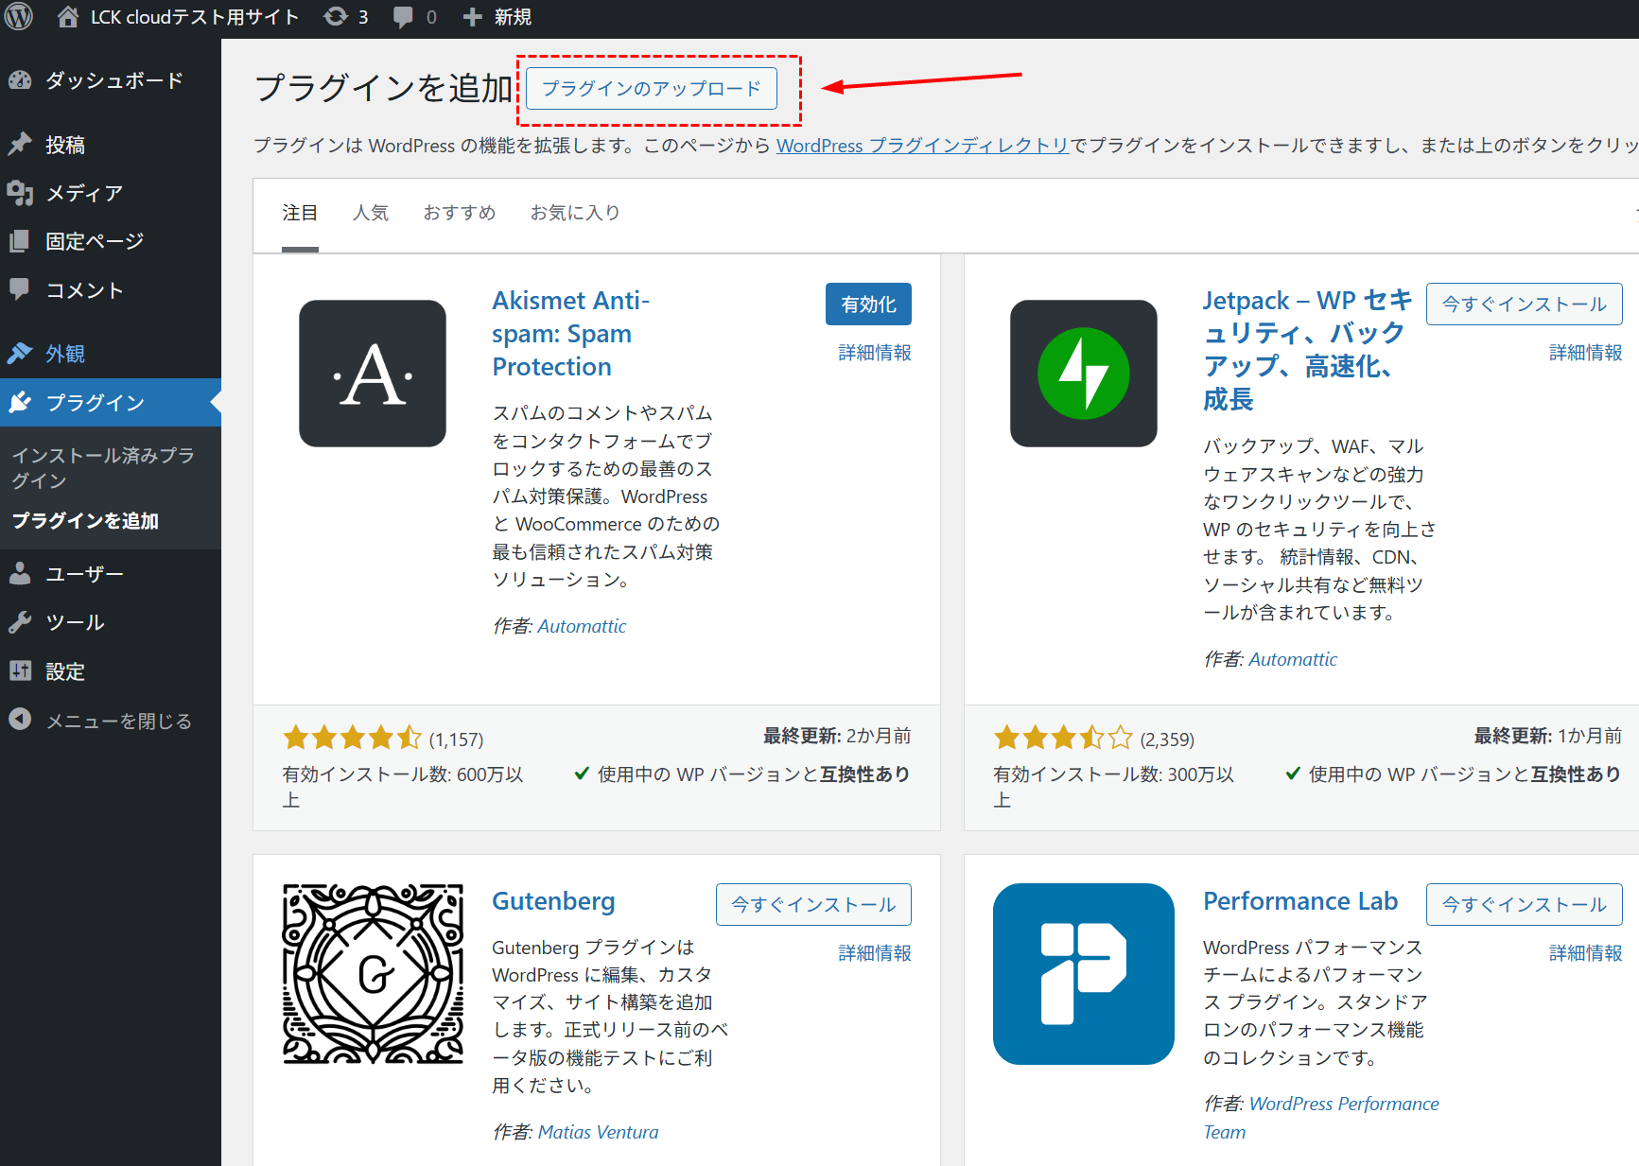Open the comments bubble in admin bar

coord(414,17)
